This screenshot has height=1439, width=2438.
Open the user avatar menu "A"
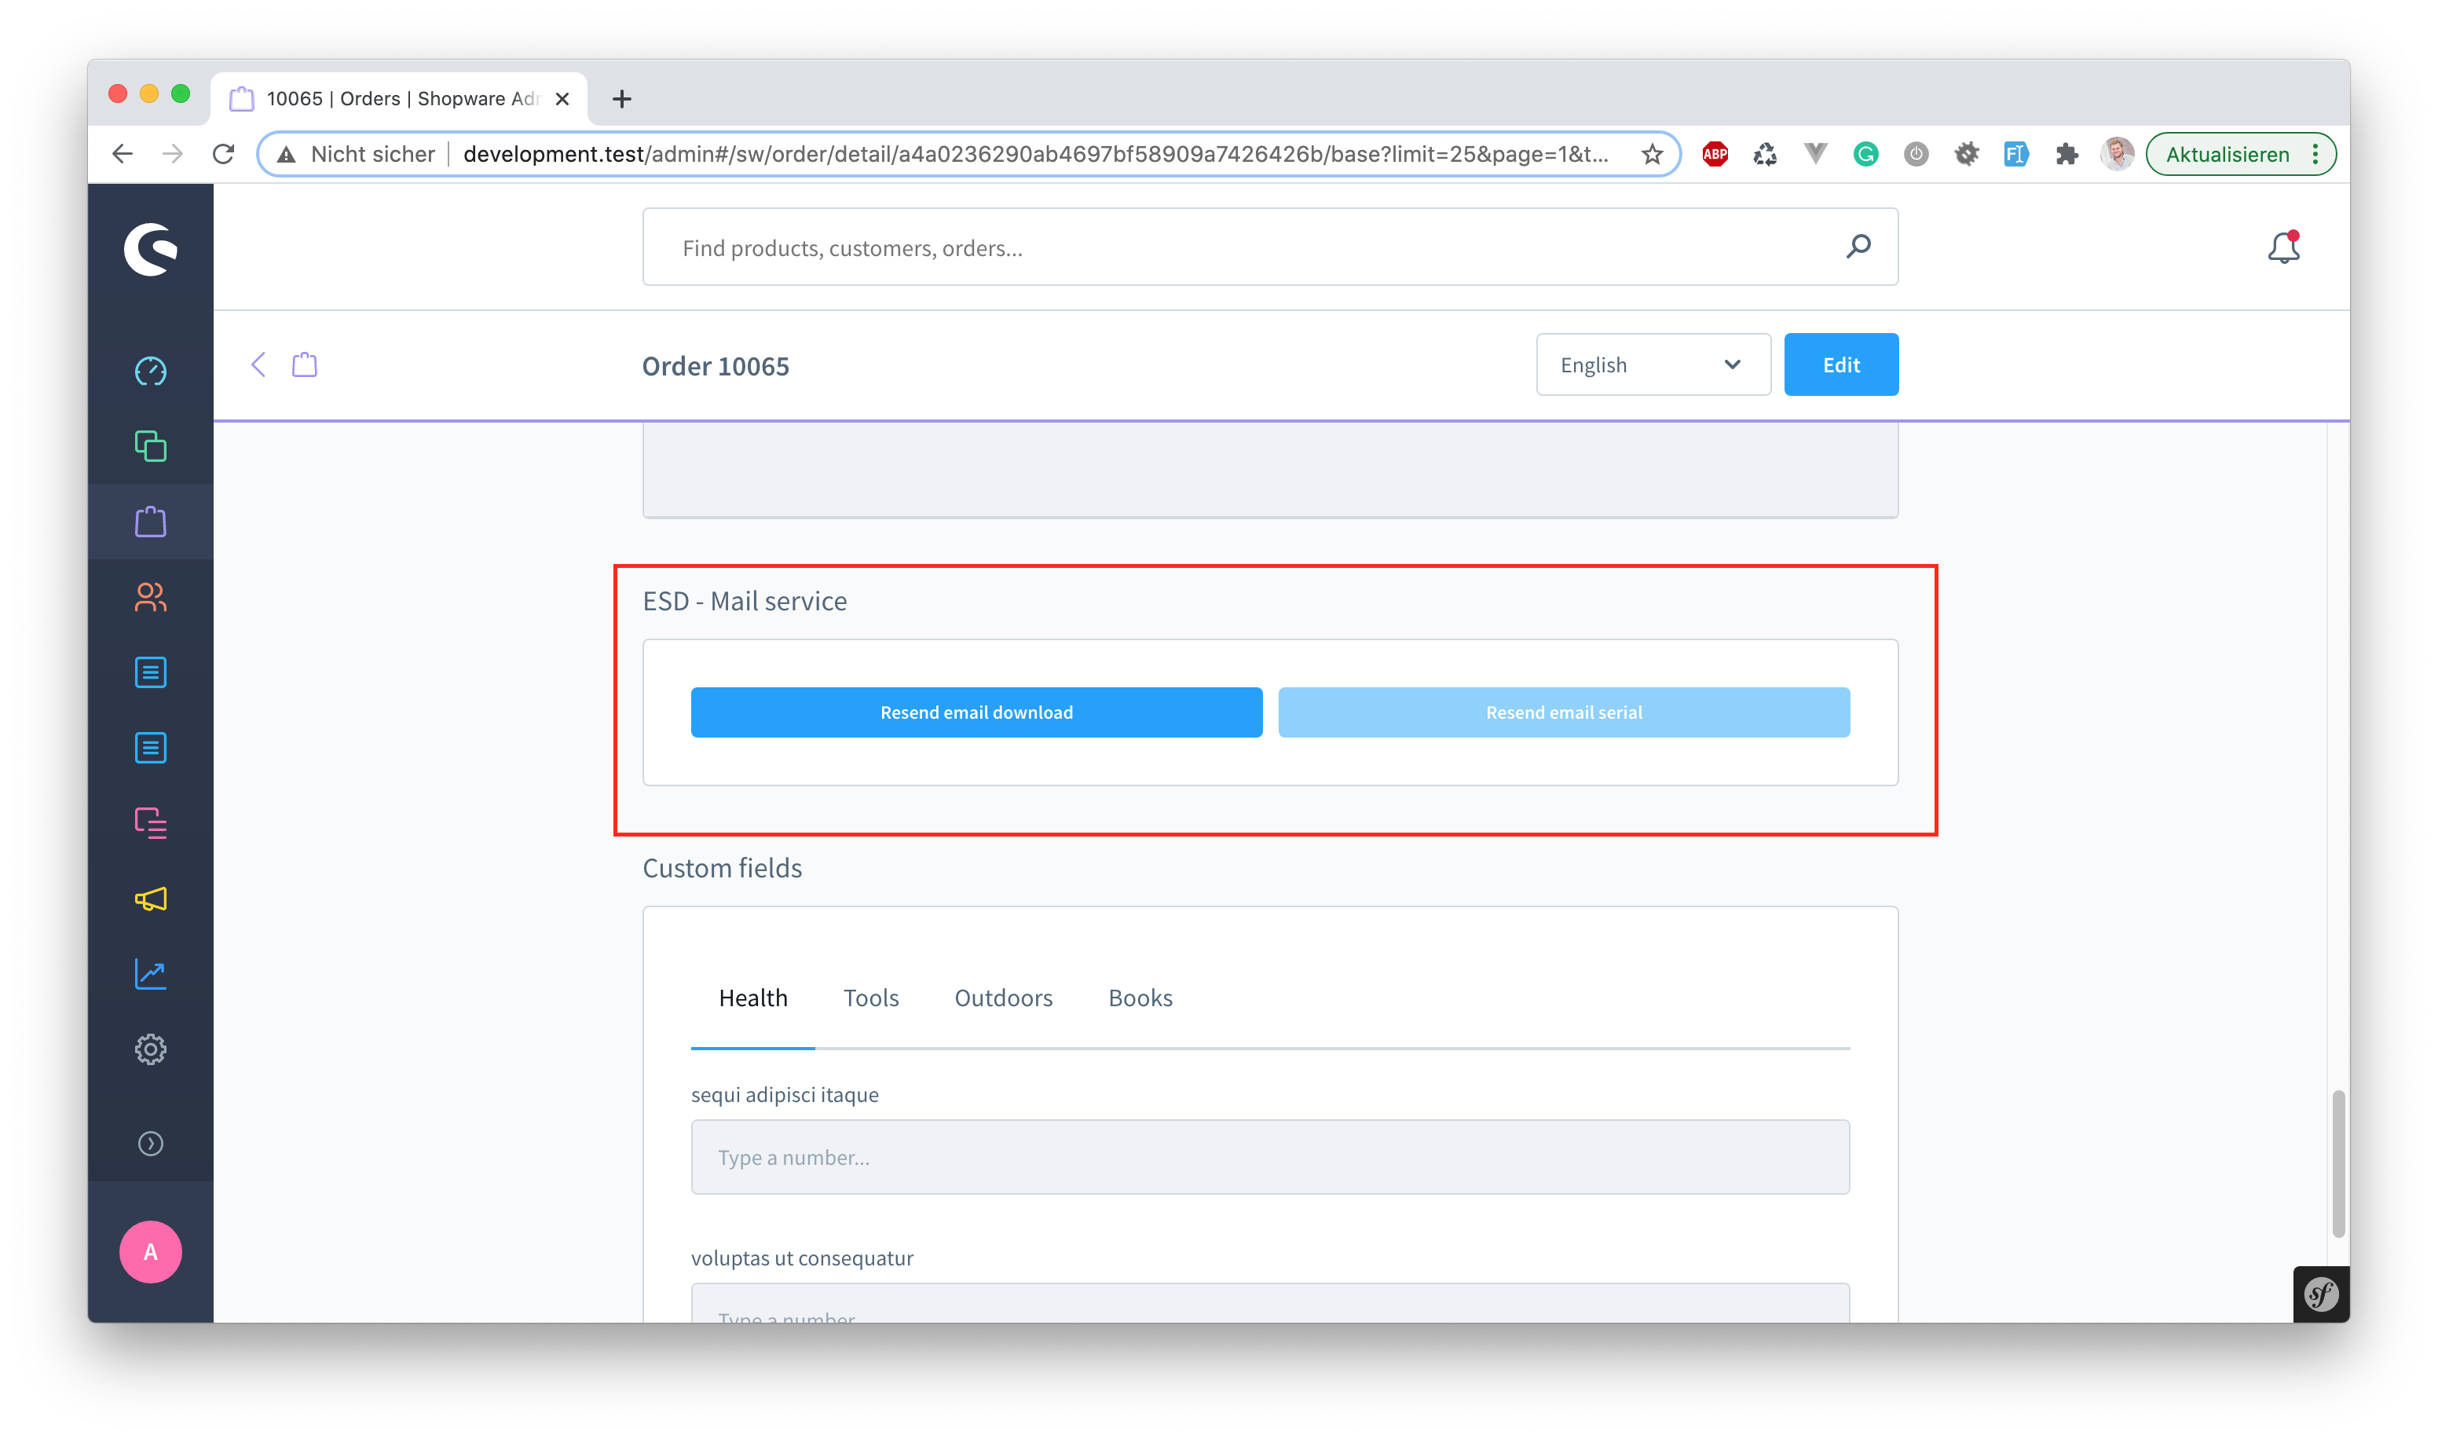(x=150, y=1252)
